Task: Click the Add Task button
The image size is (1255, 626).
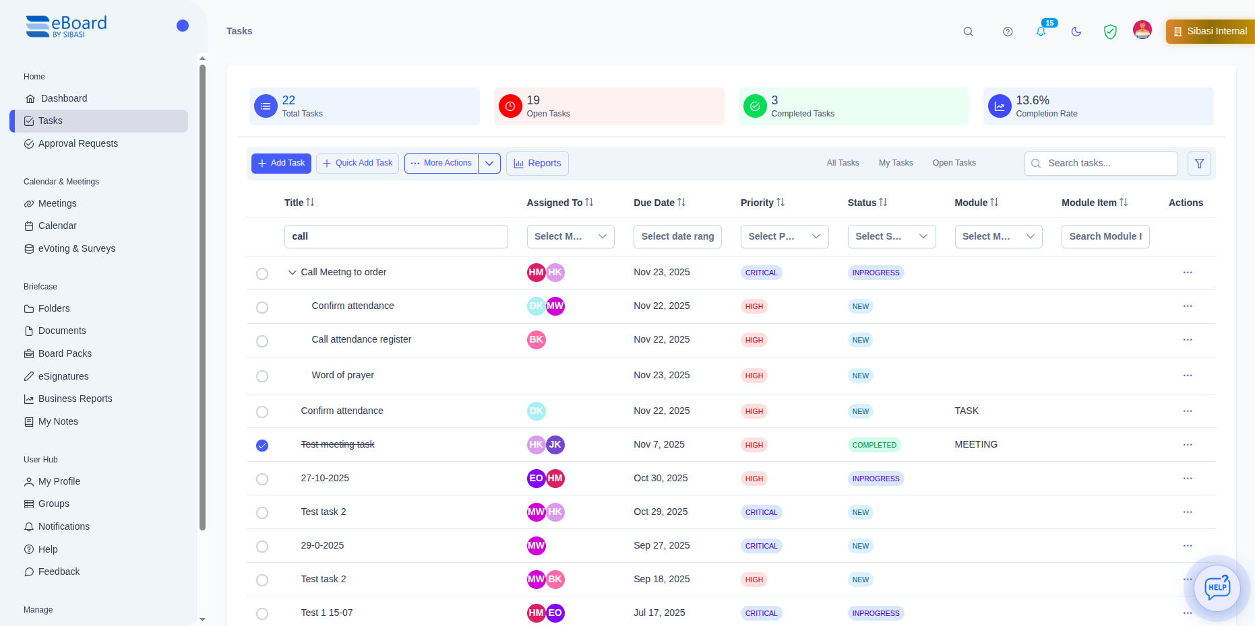Action: coord(281,164)
